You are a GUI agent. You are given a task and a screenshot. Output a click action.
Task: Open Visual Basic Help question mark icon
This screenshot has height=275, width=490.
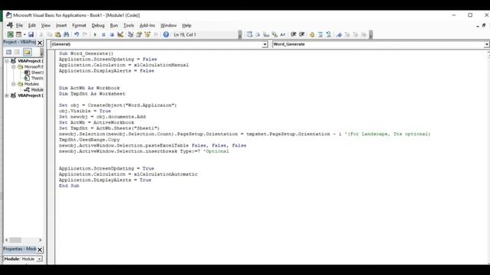coord(166,34)
